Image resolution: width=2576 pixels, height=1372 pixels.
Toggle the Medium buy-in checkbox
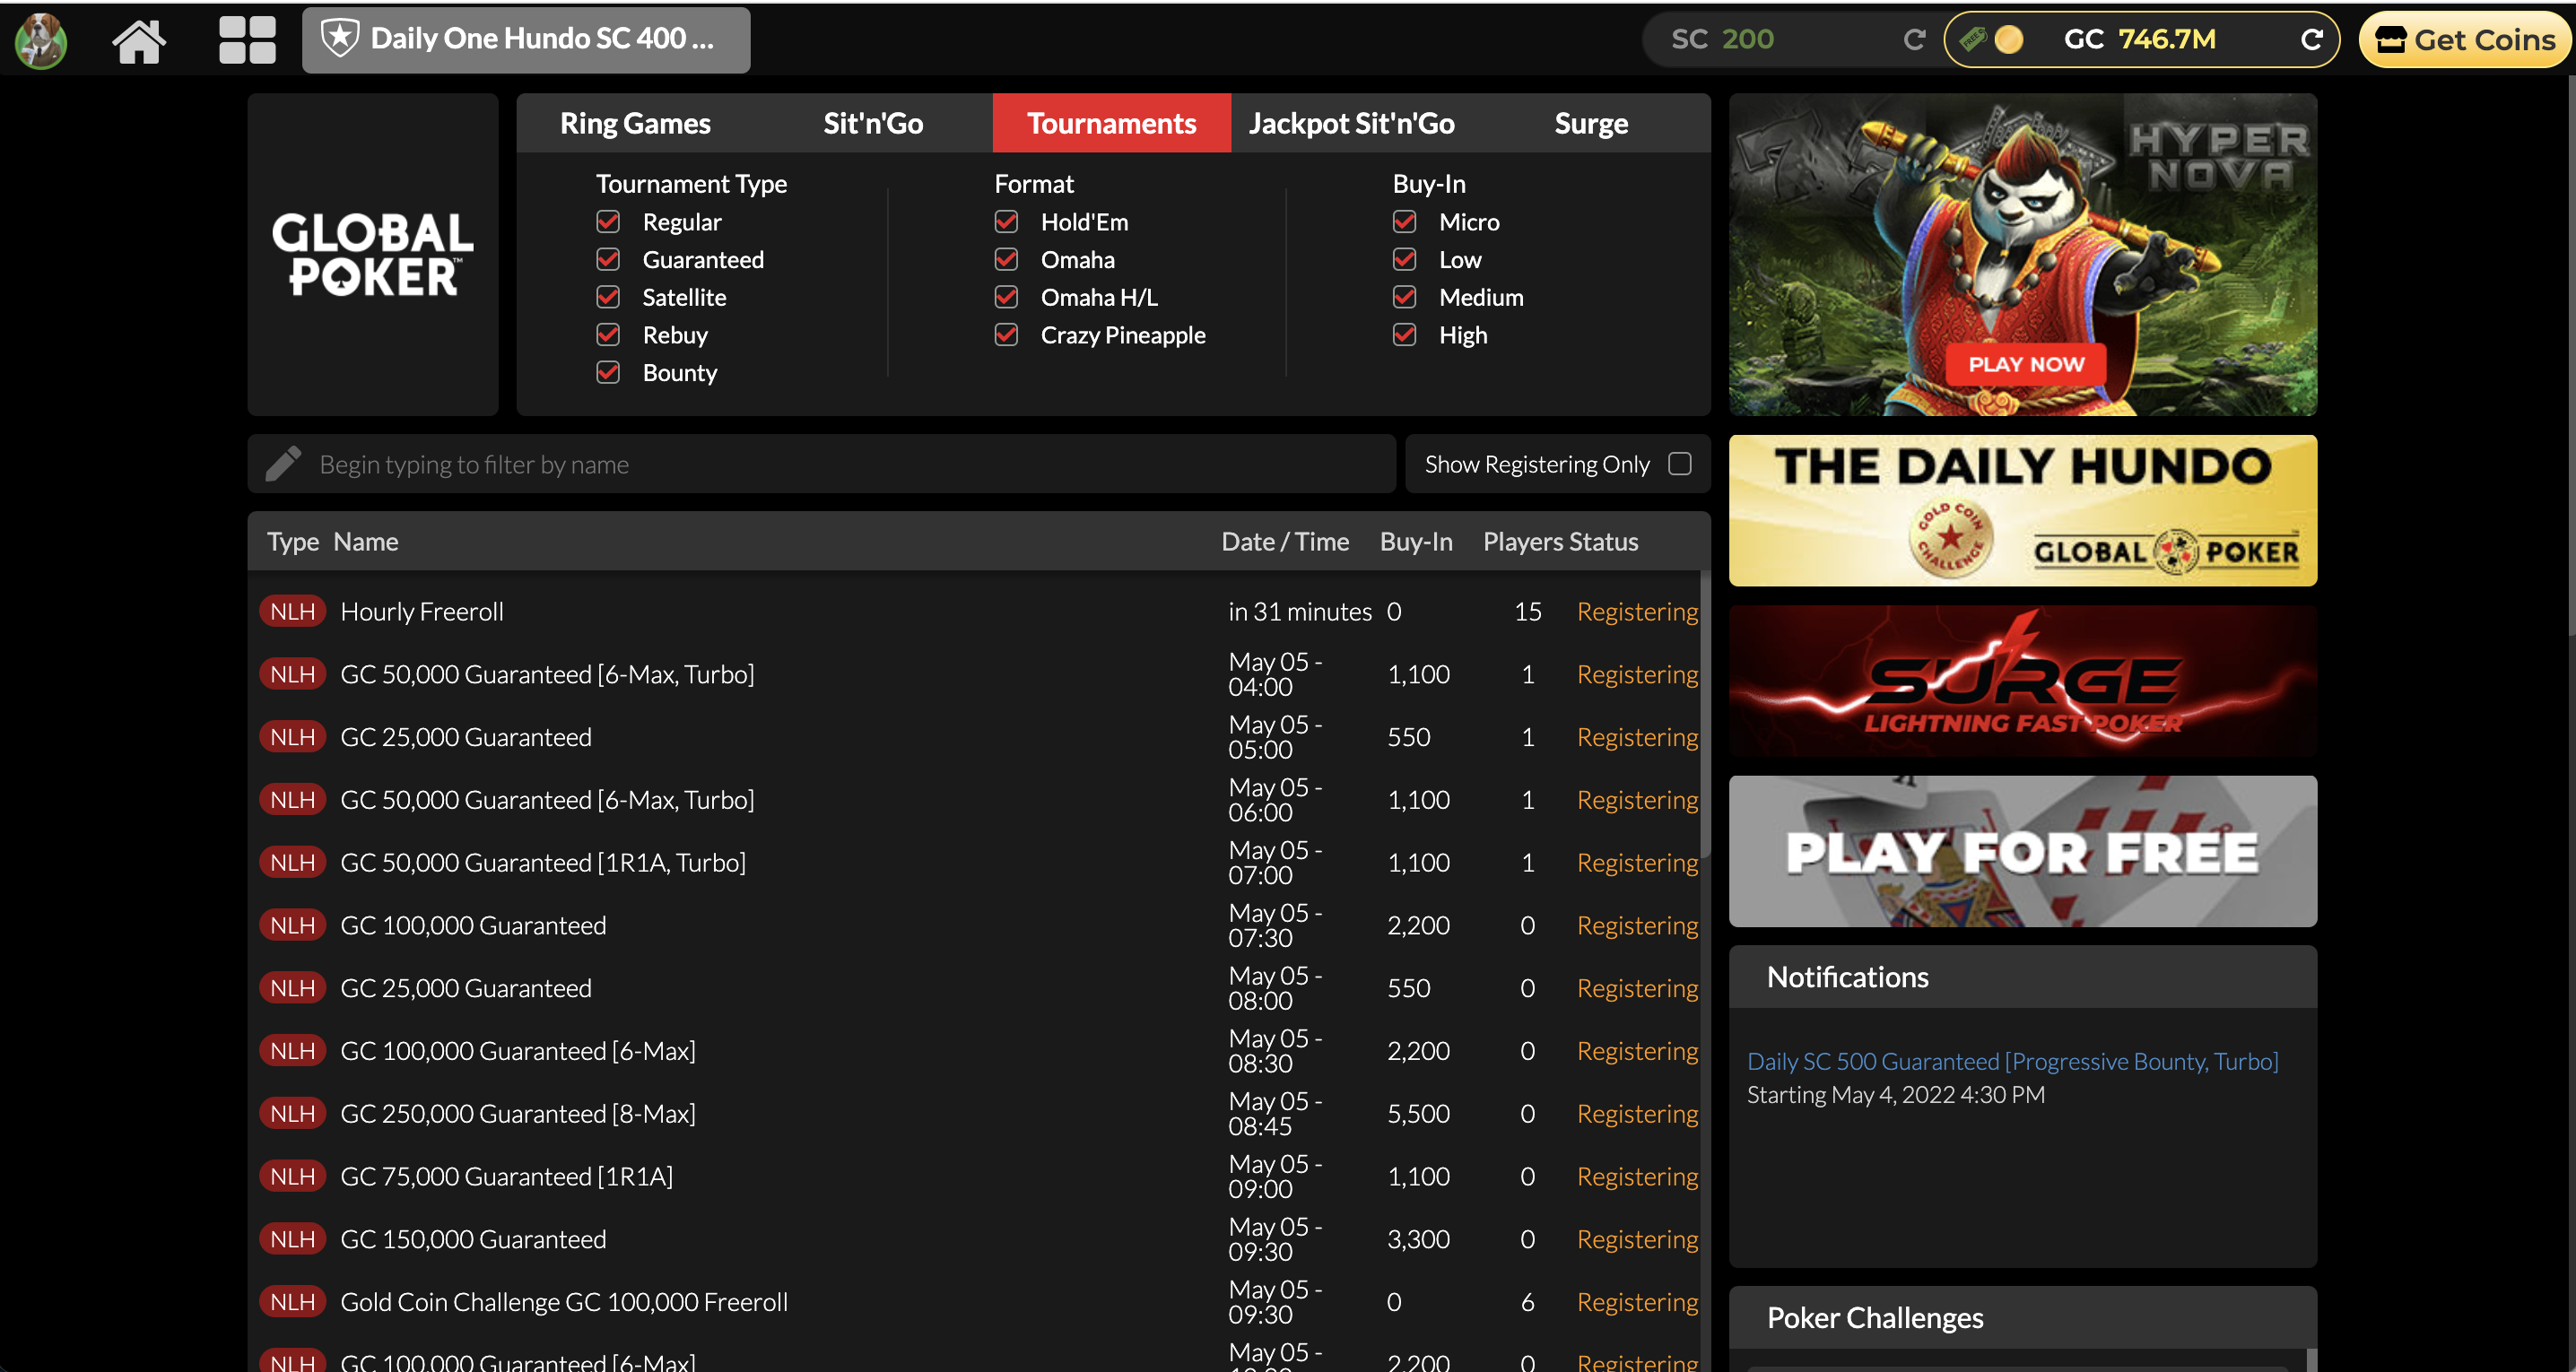click(1404, 297)
